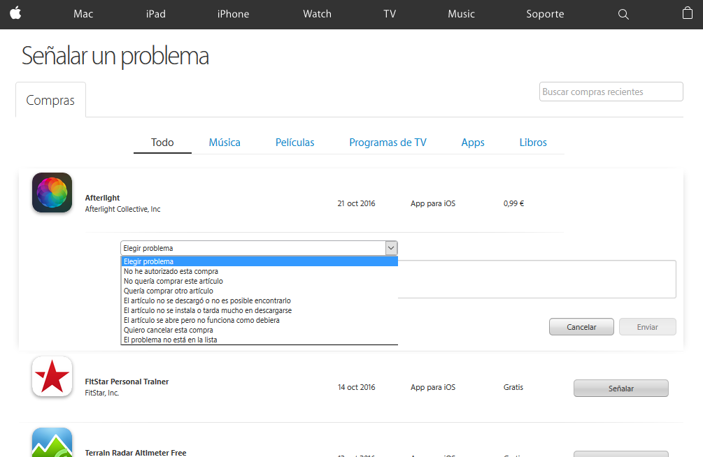This screenshot has width=703, height=457.
Task: Open the iPad menu item
Action: pyautogui.click(x=156, y=14)
